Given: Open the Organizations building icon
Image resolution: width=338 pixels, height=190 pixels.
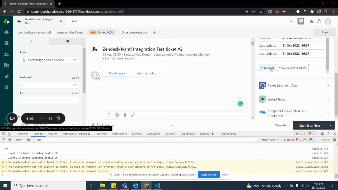Looking at the screenshot, I should click(7, 65).
